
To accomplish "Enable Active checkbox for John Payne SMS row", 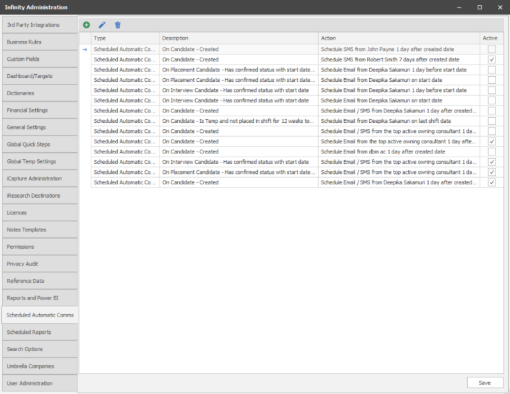I will 491,49.
